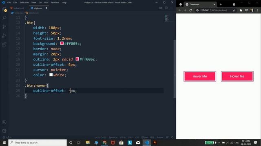This screenshot has height=146, width=261.
Task: Open the browser media control icon
Action: [246, 10]
